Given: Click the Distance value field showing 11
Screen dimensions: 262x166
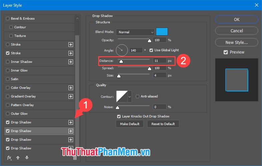Looking at the screenshot, I should coord(160,61).
